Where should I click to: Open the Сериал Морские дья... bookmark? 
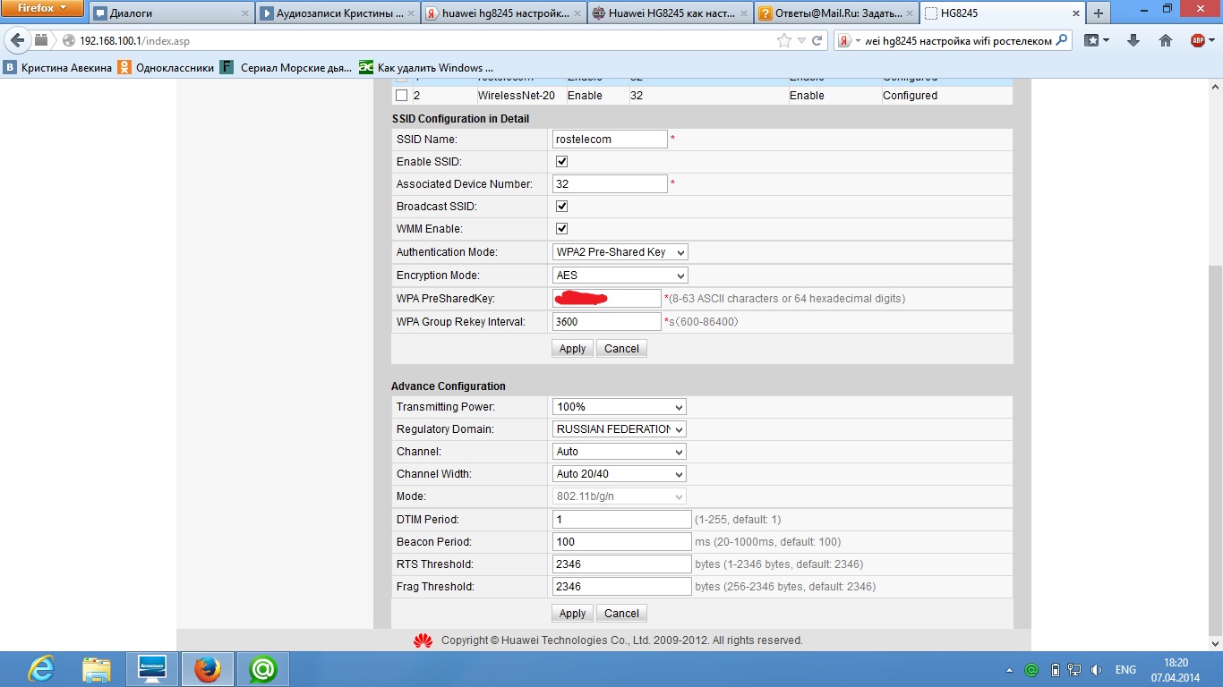tap(286, 67)
